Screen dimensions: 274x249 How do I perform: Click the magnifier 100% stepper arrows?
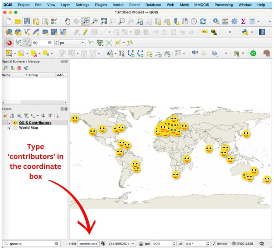click(174, 243)
